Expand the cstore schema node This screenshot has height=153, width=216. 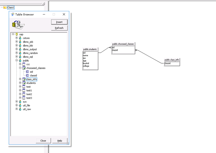click(x=16, y=38)
